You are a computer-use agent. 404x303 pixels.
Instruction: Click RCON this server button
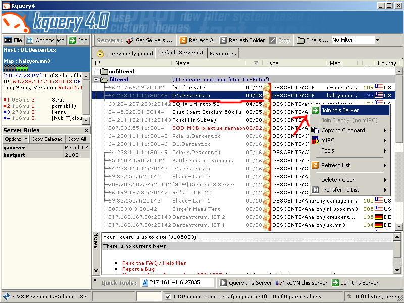[301, 283]
